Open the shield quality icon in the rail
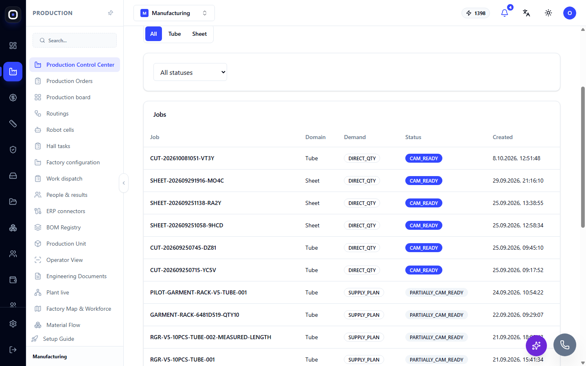Image resolution: width=586 pixels, height=366 pixels. tap(13, 150)
